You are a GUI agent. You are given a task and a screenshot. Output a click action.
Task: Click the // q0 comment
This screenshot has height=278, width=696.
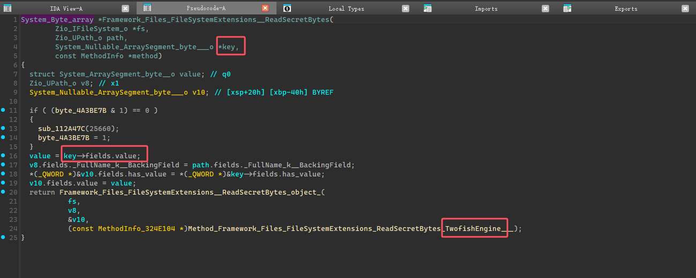[220, 74]
